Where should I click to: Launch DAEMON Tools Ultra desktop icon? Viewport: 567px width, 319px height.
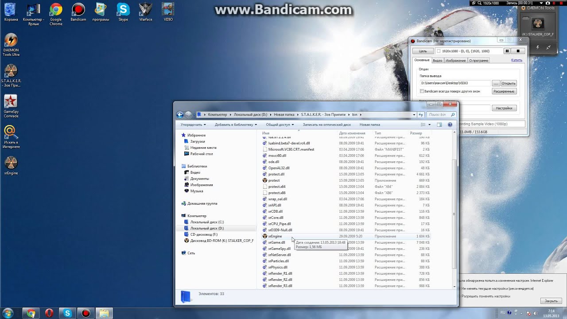11,45
